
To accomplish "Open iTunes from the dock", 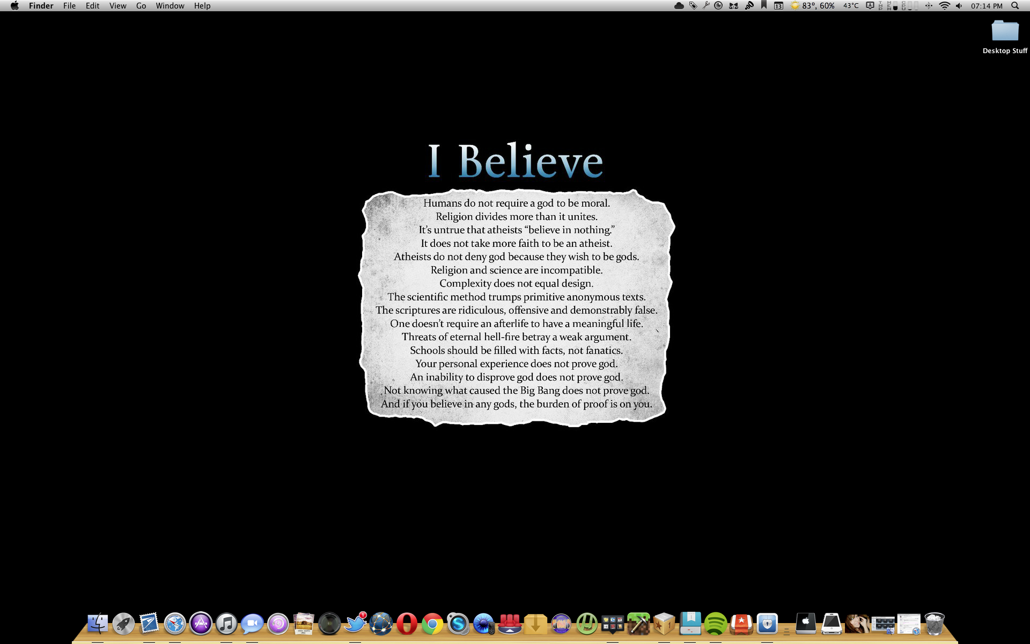I will 226,624.
